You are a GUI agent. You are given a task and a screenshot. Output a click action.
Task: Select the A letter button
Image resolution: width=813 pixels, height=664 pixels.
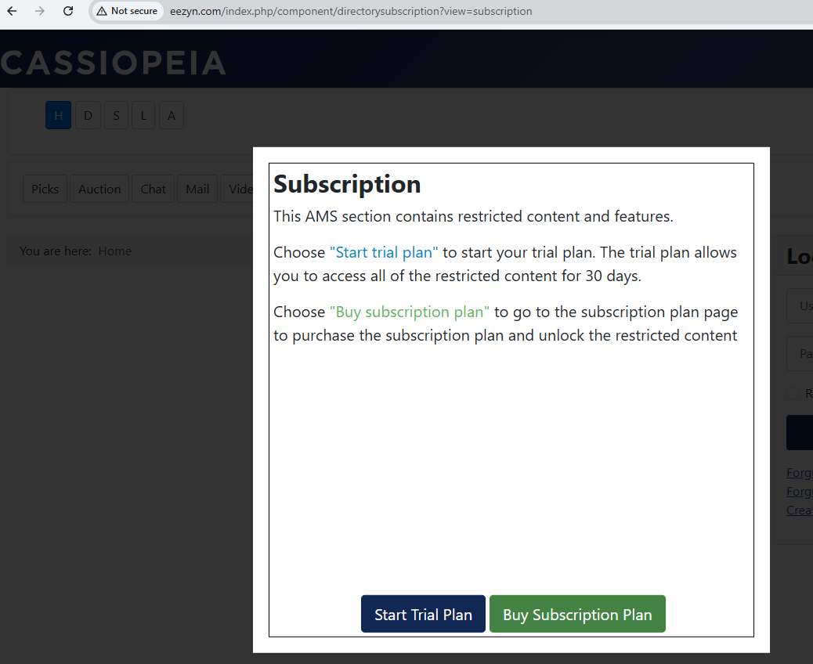coord(172,116)
